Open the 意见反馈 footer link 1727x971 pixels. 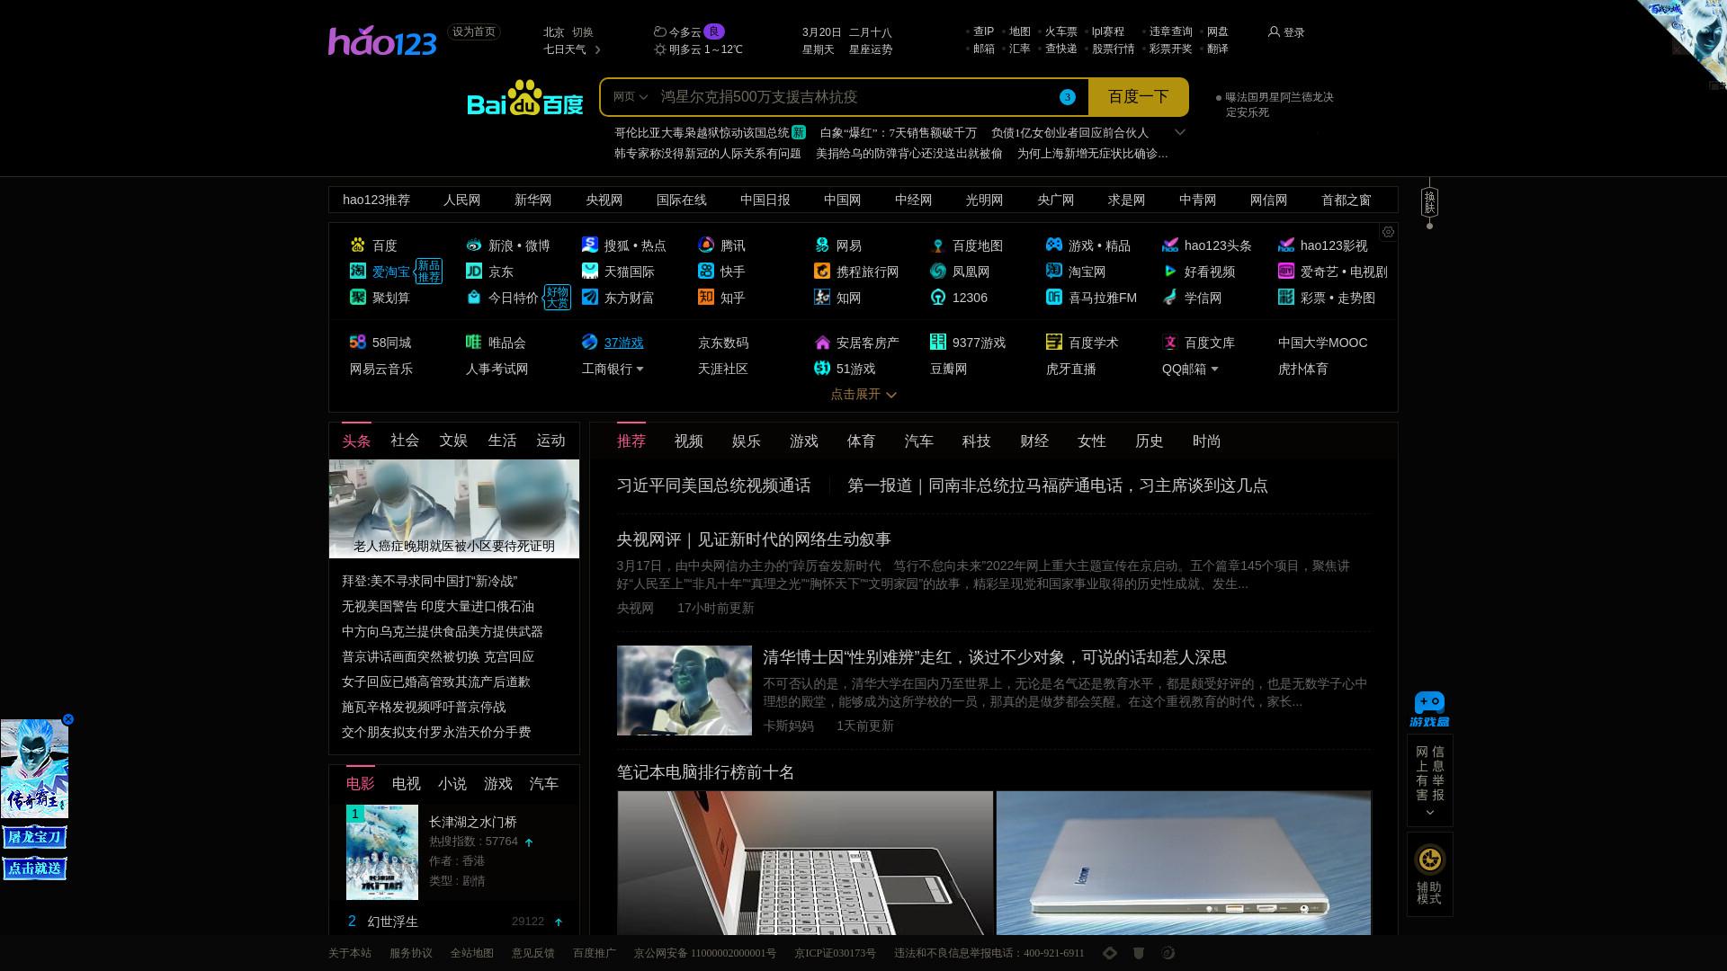pyautogui.click(x=533, y=953)
